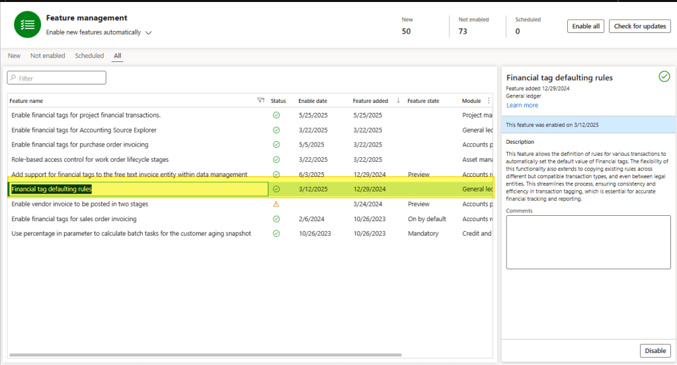Sort by the Enable date column header
The image size is (677, 365).
(x=313, y=101)
